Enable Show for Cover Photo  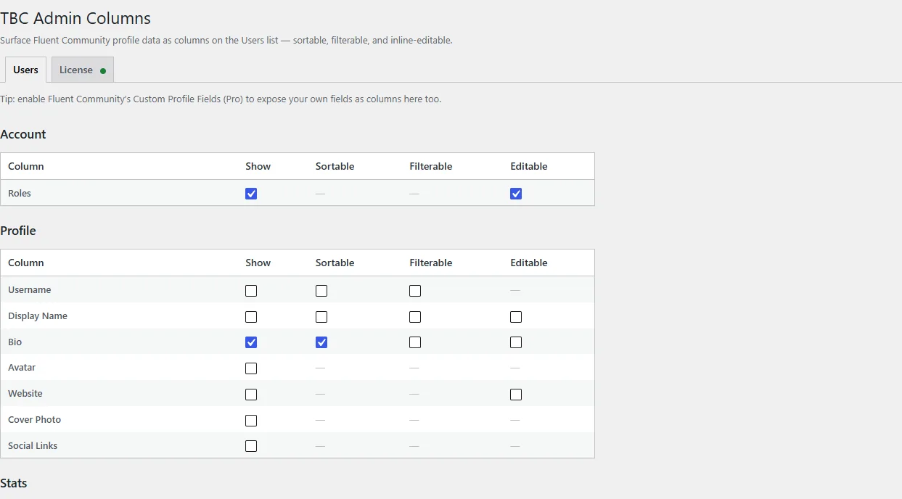click(251, 421)
